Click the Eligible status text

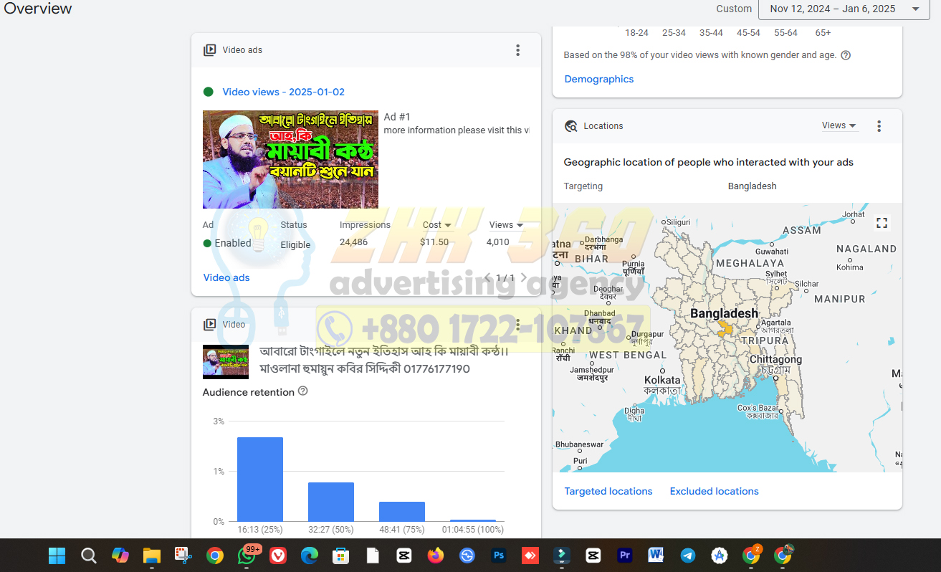[x=295, y=244]
